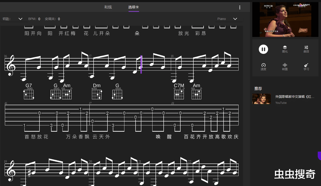Click the lyric text 唤 醒
Screen dimensions: 321x186
pos(164,137)
